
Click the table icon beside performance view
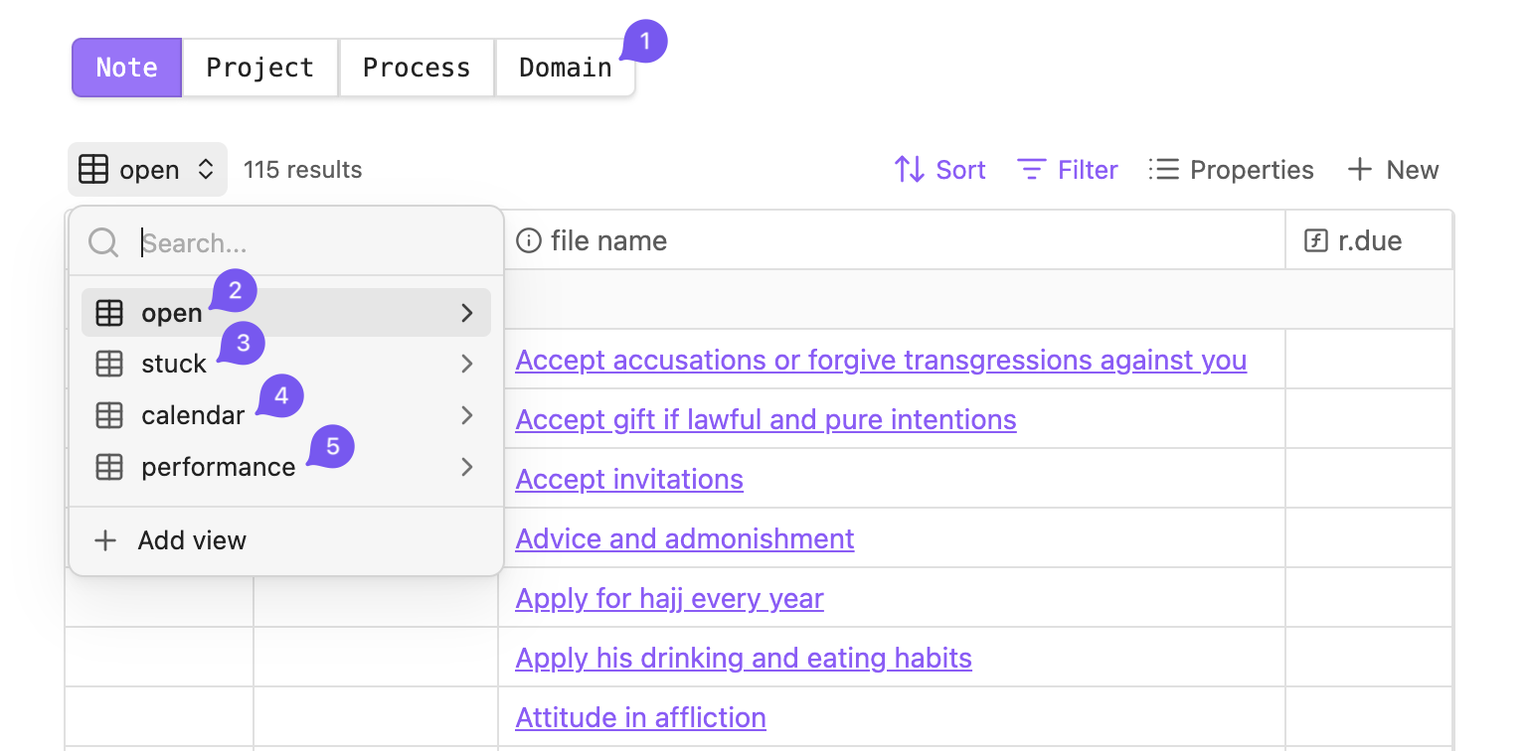tap(109, 467)
